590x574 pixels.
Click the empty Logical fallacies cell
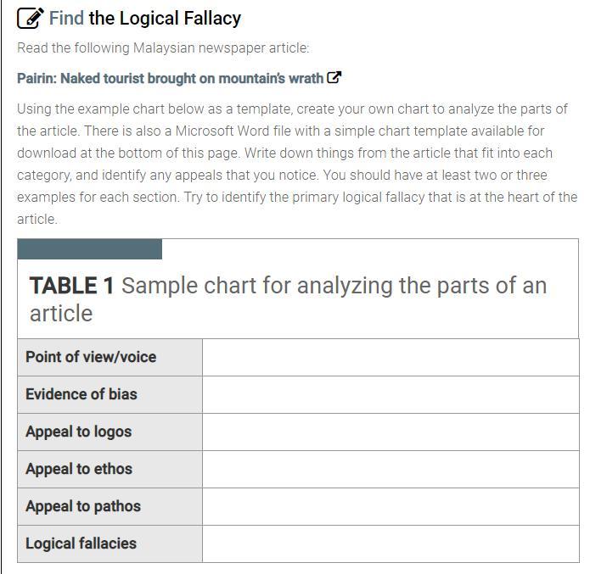391,543
